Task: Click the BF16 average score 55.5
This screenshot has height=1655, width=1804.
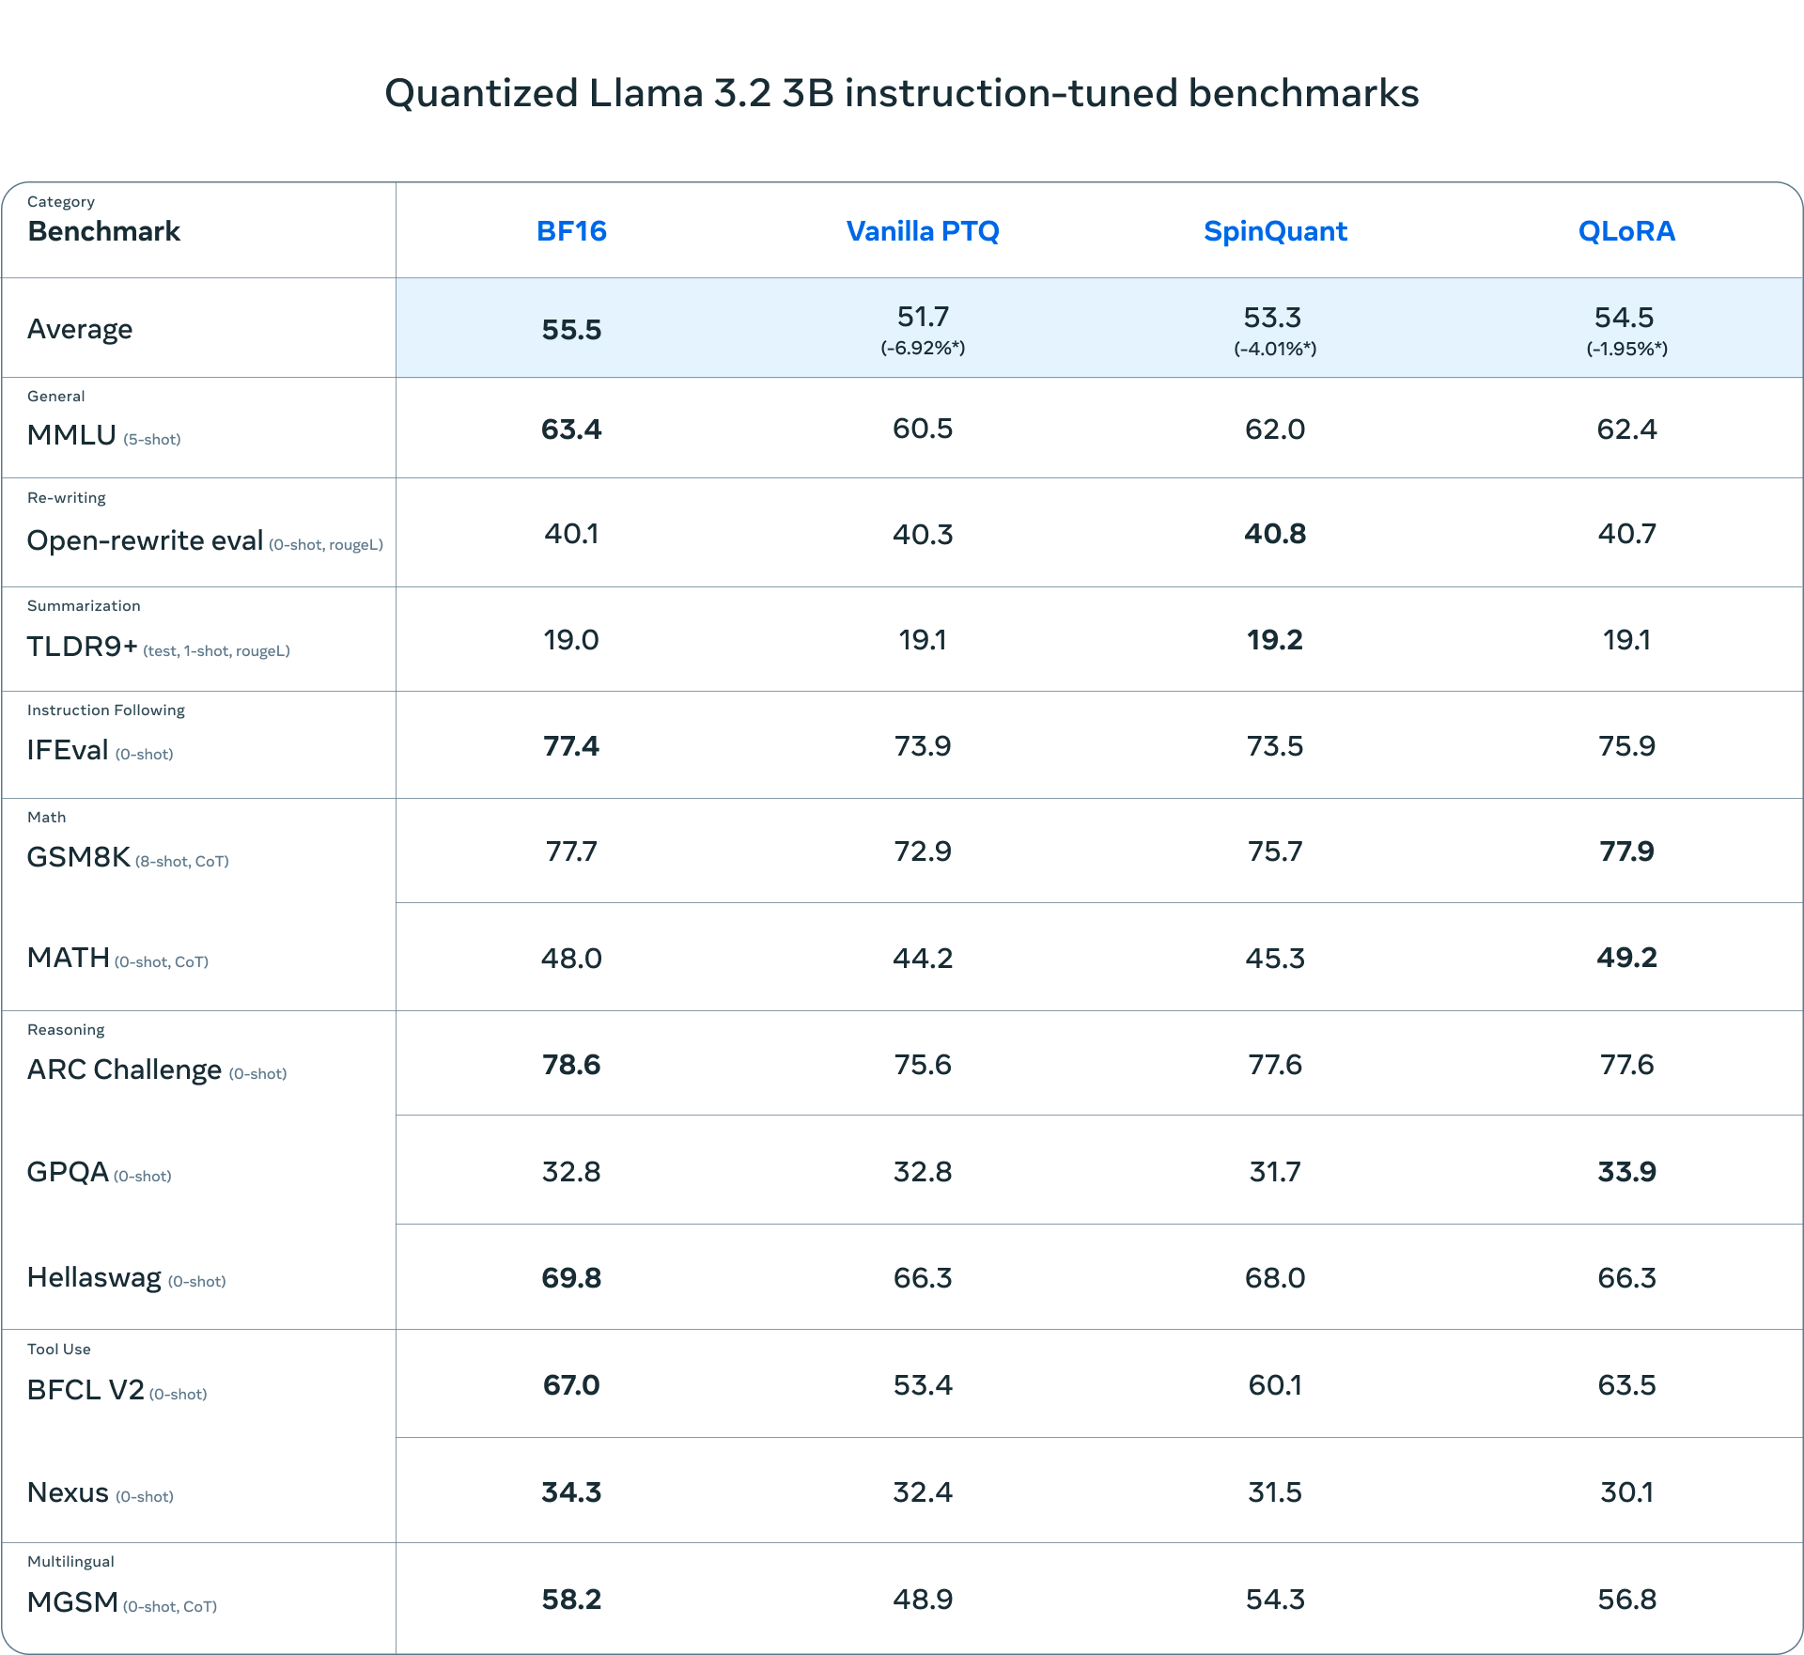Action: pos(571,330)
